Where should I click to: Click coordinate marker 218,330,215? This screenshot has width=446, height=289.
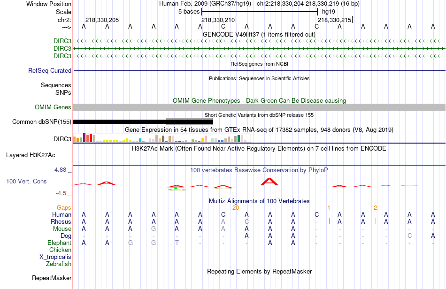tap(334, 20)
